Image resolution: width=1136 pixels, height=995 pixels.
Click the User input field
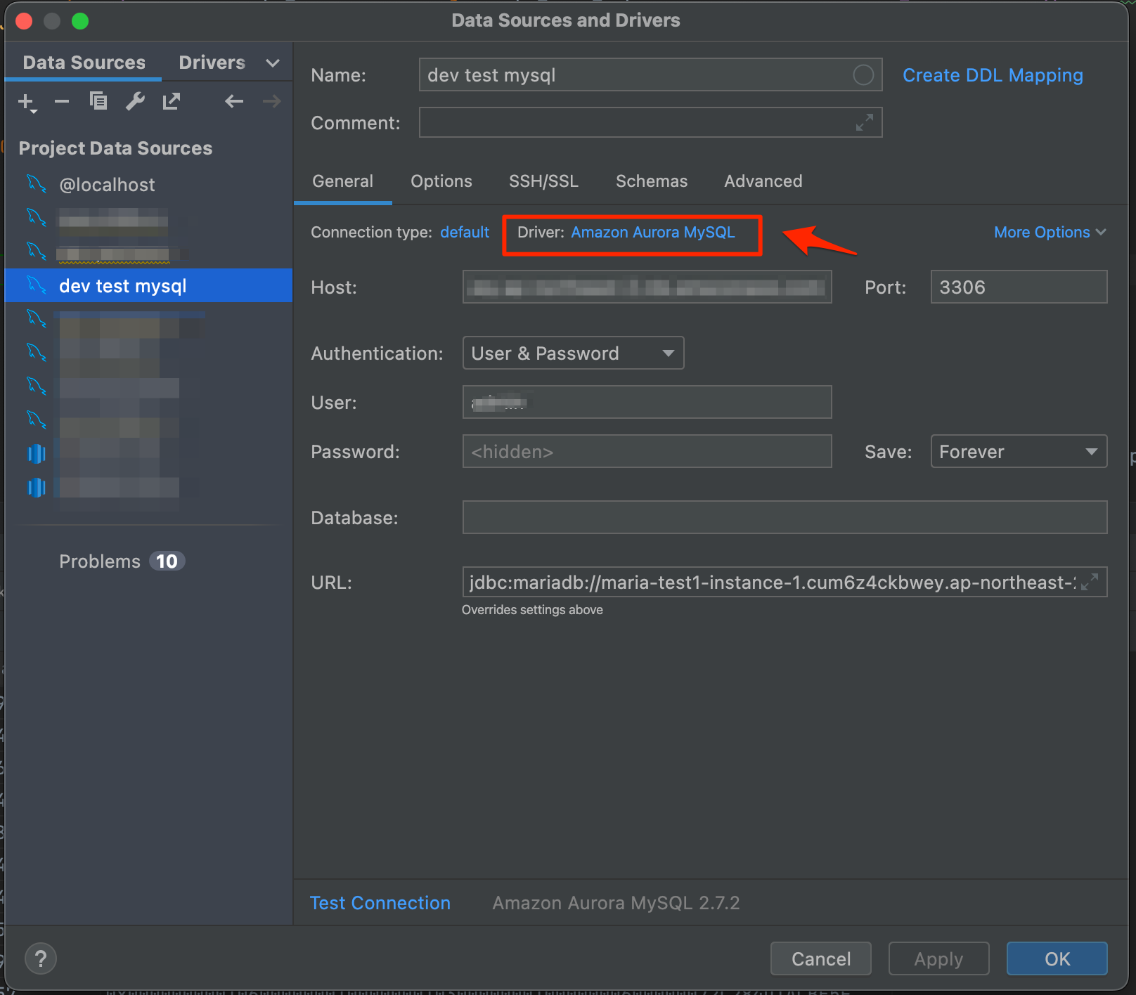point(647,402)
